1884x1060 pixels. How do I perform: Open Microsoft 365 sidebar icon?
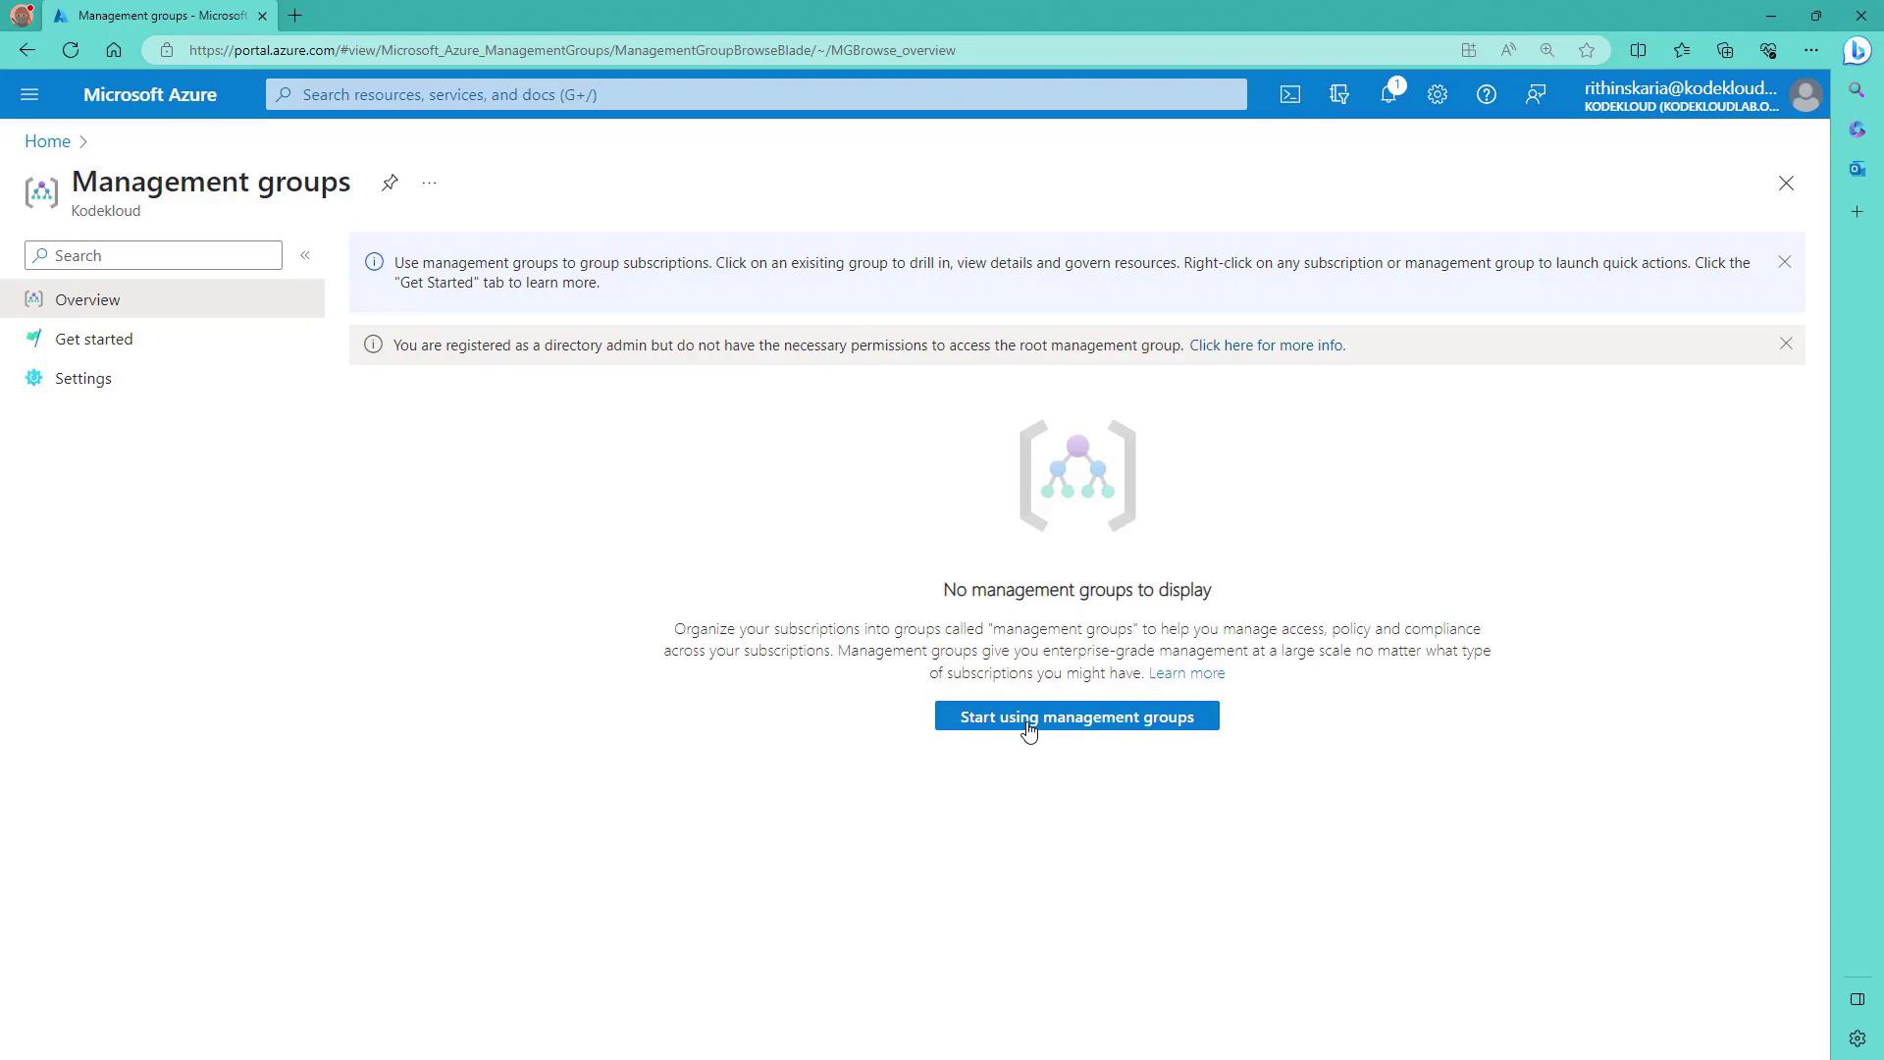(x=1857, y=130)
